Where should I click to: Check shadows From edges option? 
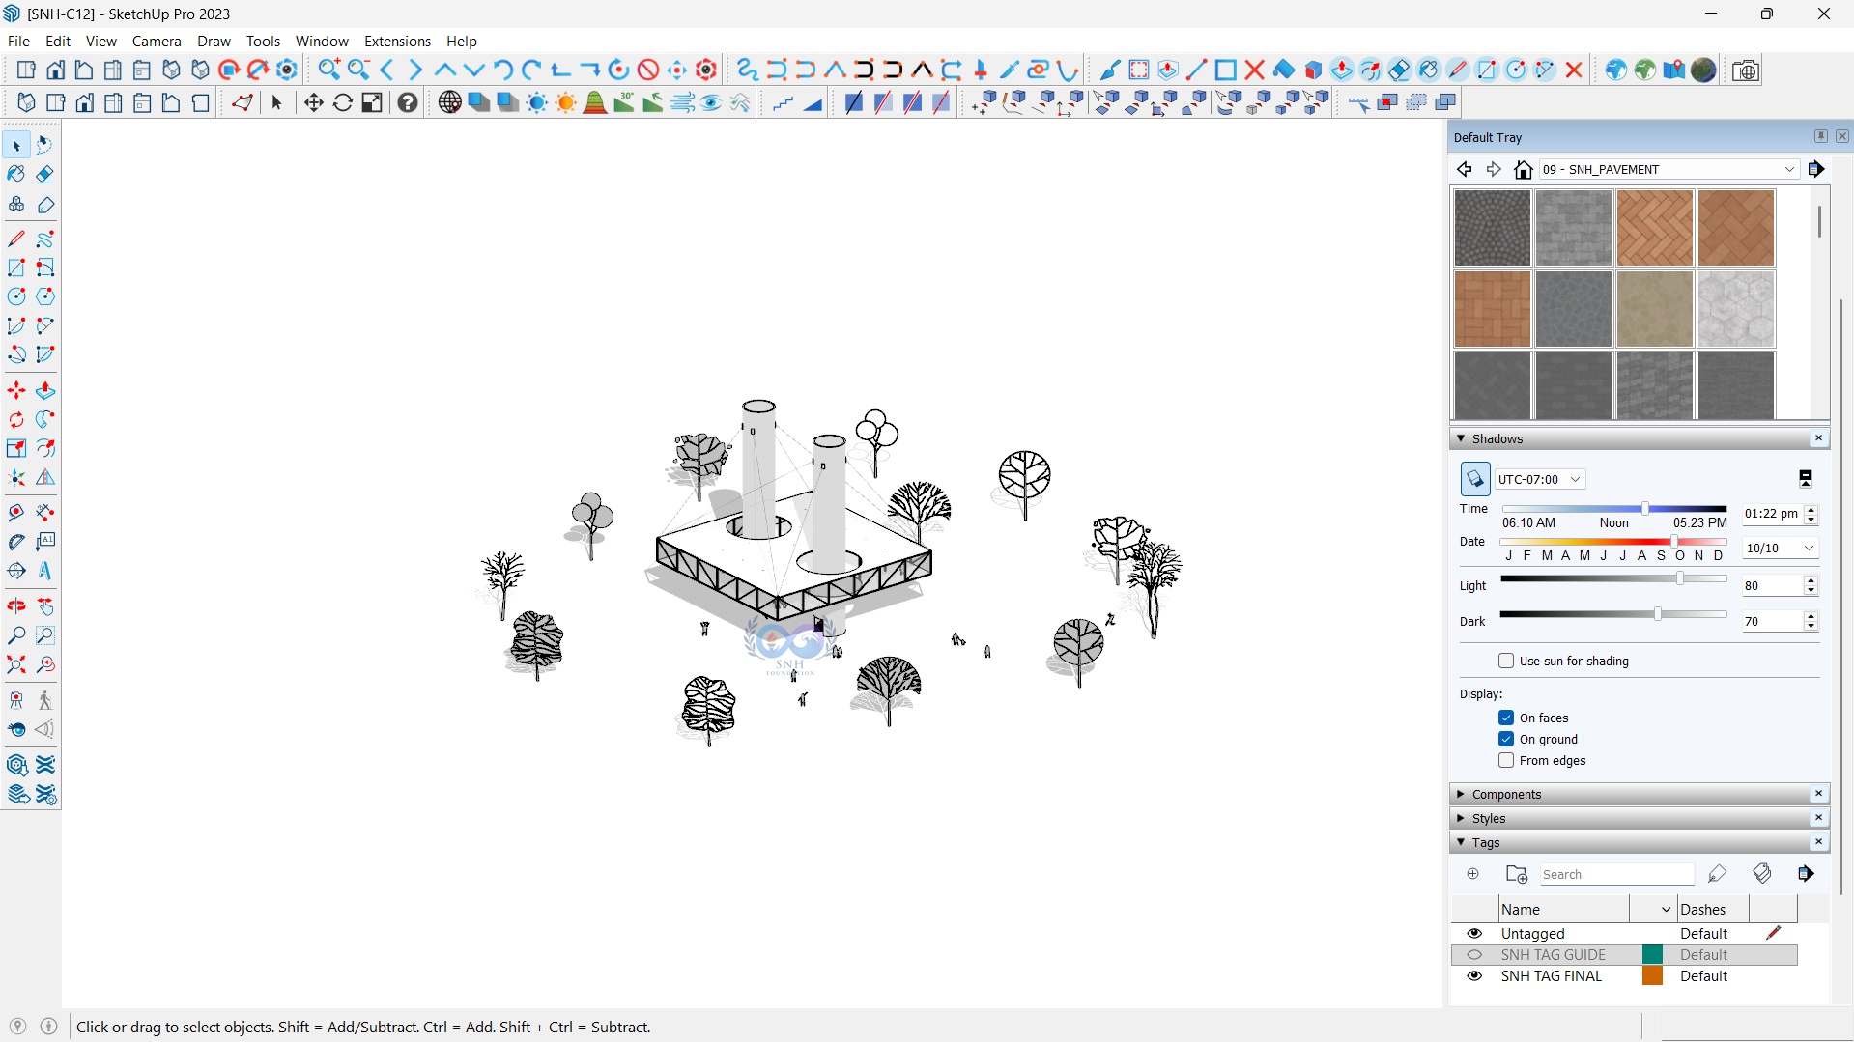point(1506,760)
